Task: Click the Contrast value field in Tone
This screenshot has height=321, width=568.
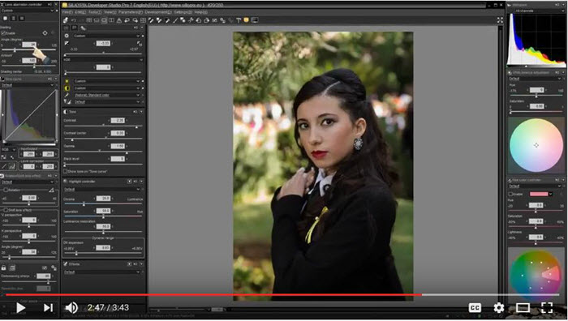Action: click(x=118, y=120)
